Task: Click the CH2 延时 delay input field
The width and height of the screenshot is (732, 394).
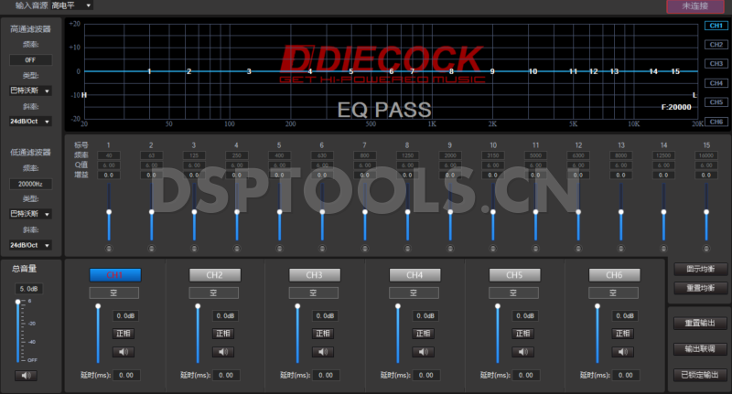Action: coord(226,375)
